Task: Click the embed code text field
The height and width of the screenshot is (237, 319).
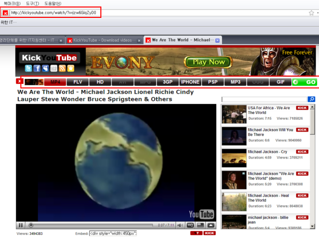Action: pos(113,233)
